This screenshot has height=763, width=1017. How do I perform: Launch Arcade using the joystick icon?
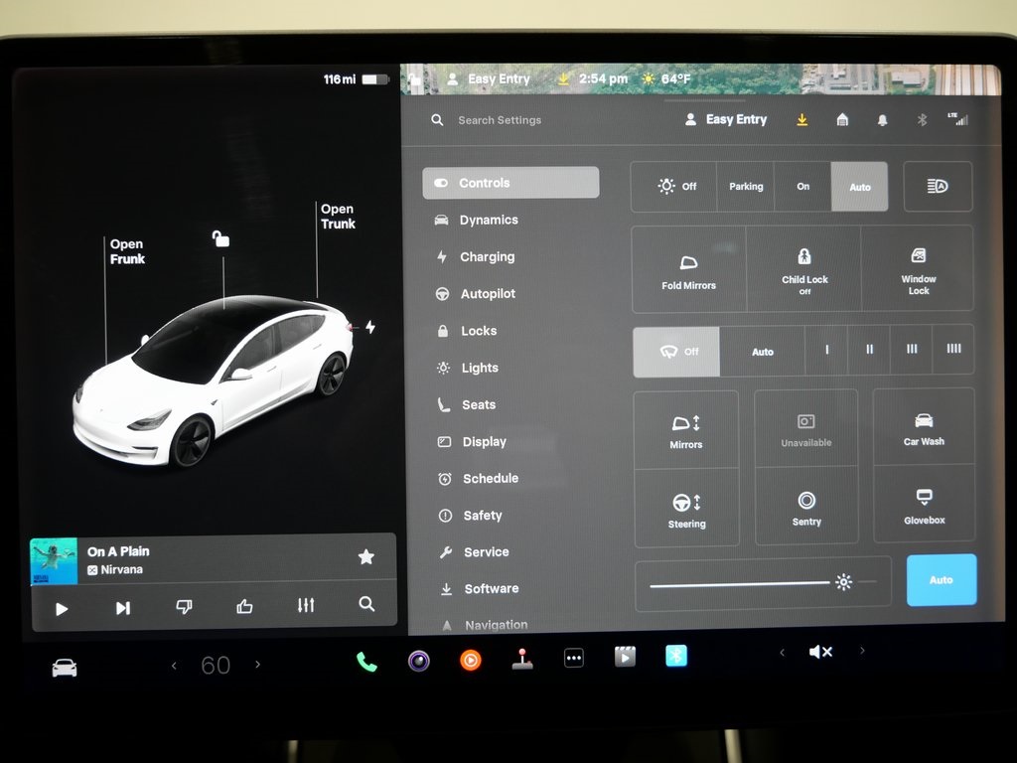[x=521, y=658]
